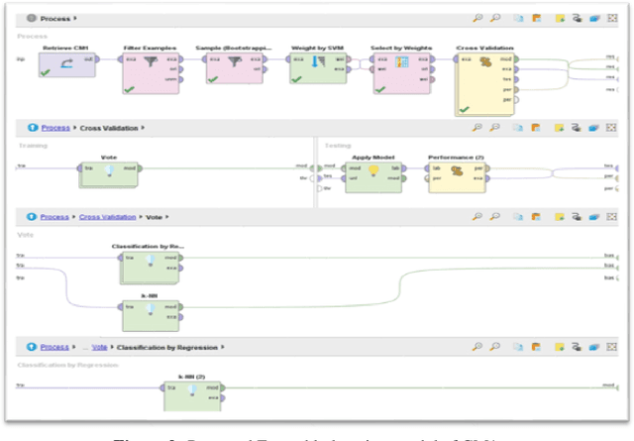Click the plug icon in the Classification by Regression toolbar
This screenshot has width=634, height=441.
click(x=577, y=347)
